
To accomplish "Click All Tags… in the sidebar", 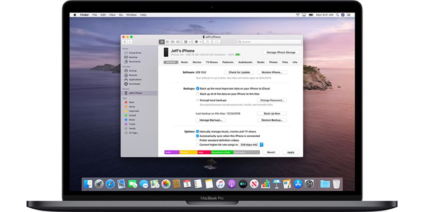I will (131, 133).
